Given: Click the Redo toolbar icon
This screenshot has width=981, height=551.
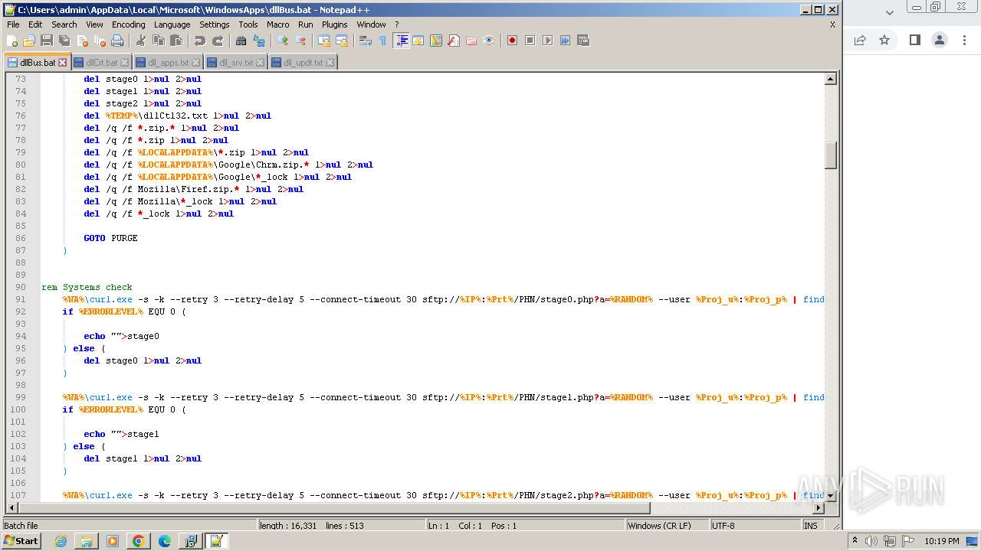Looking at the screenshot, I should point(218,41).
